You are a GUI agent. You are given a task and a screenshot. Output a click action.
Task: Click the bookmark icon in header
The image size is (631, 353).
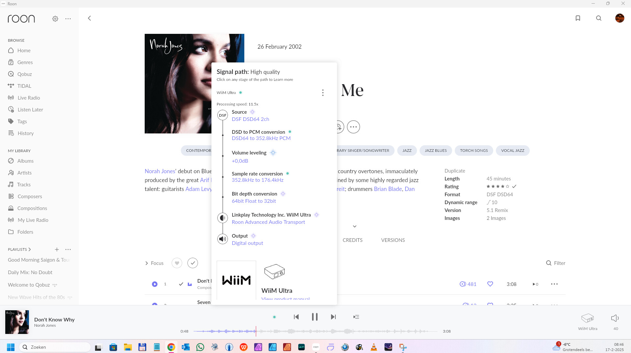(x=578, y=18)
